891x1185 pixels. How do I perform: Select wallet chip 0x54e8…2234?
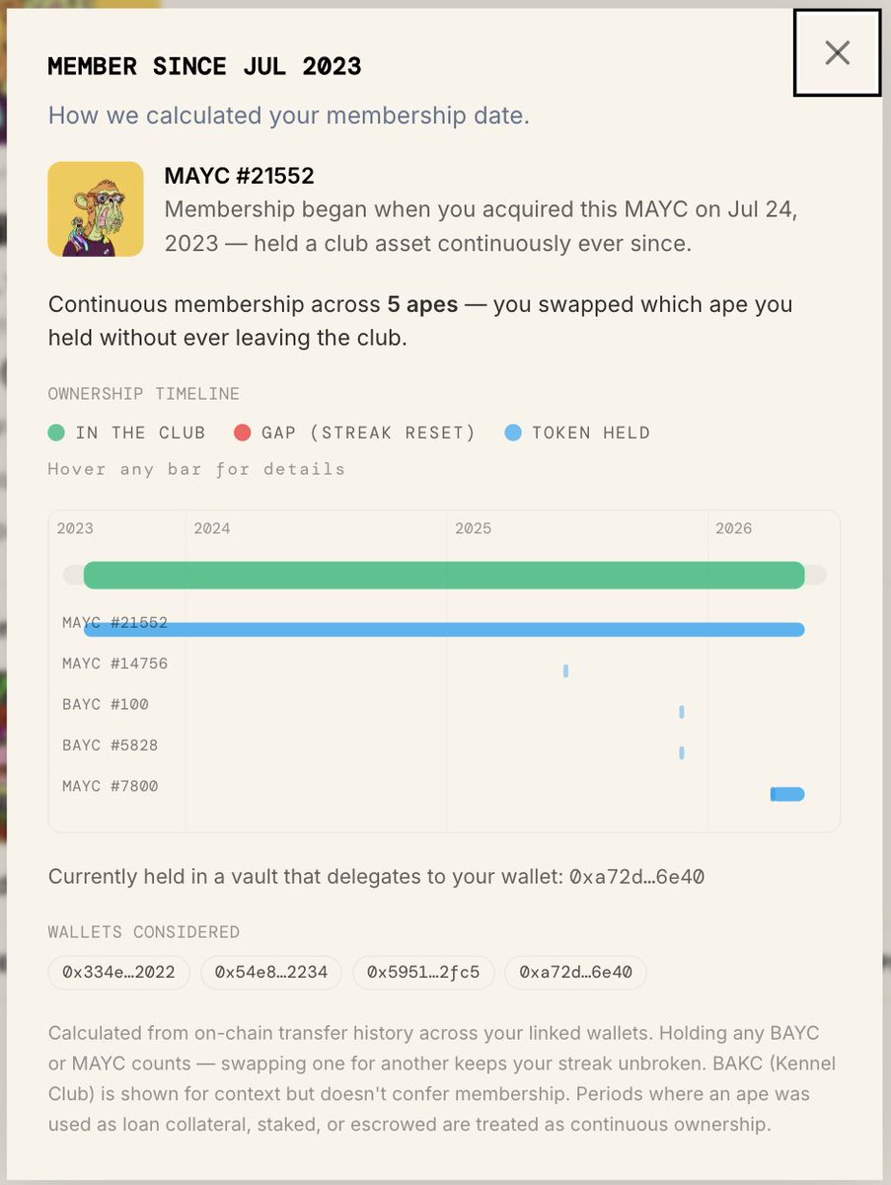point(271,973)
